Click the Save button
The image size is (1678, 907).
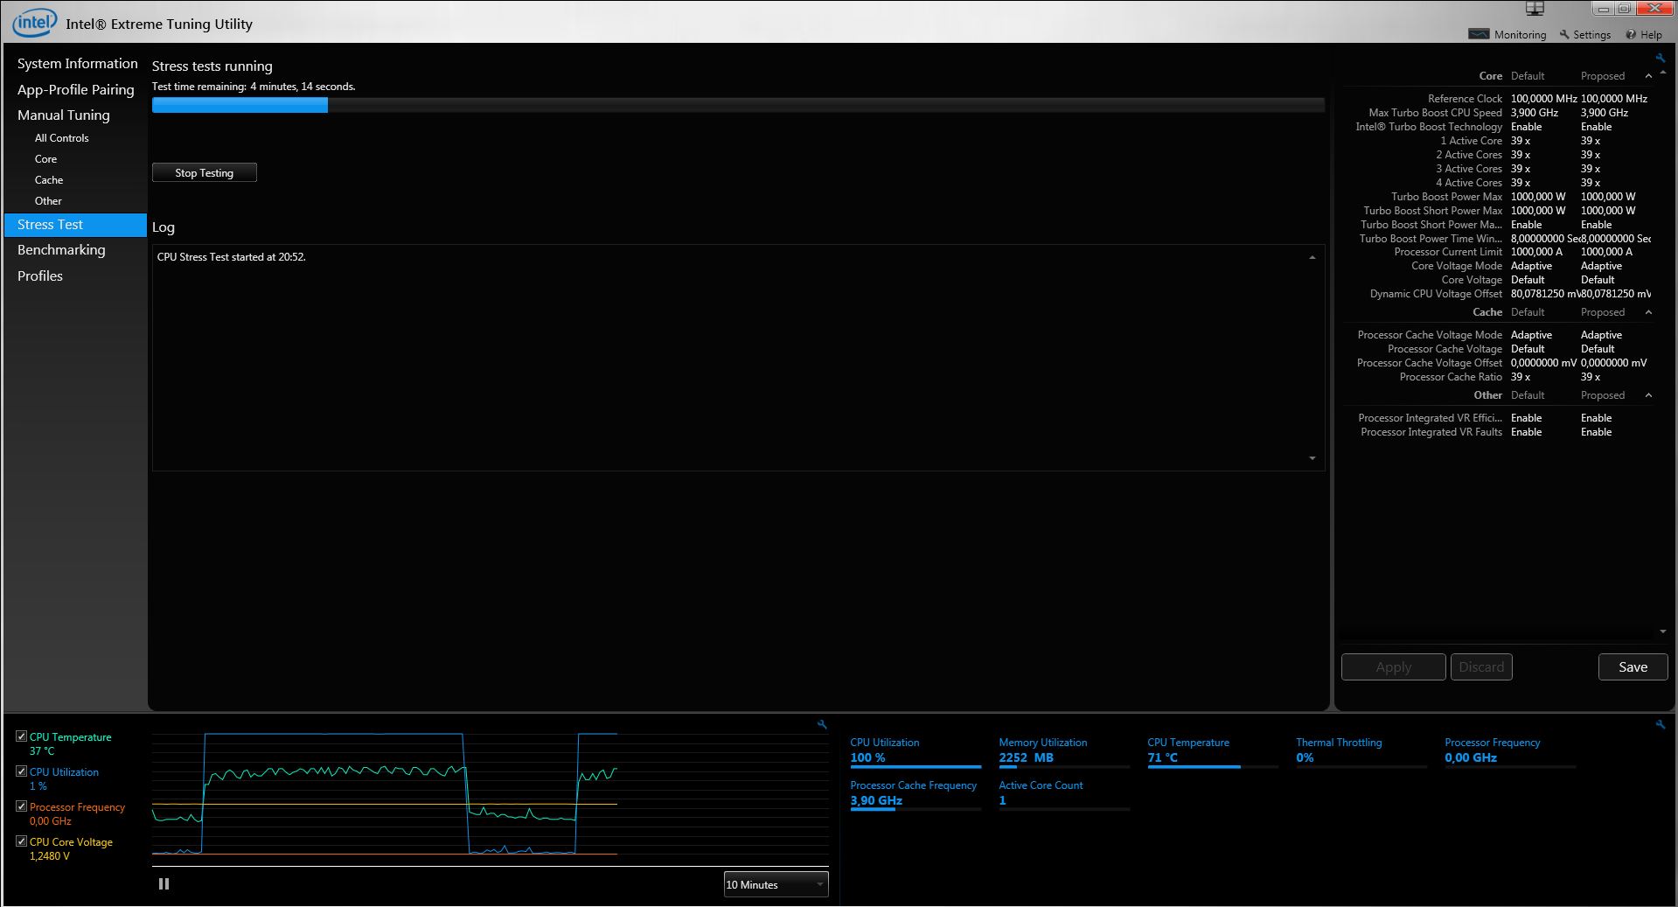[1633, 666]
